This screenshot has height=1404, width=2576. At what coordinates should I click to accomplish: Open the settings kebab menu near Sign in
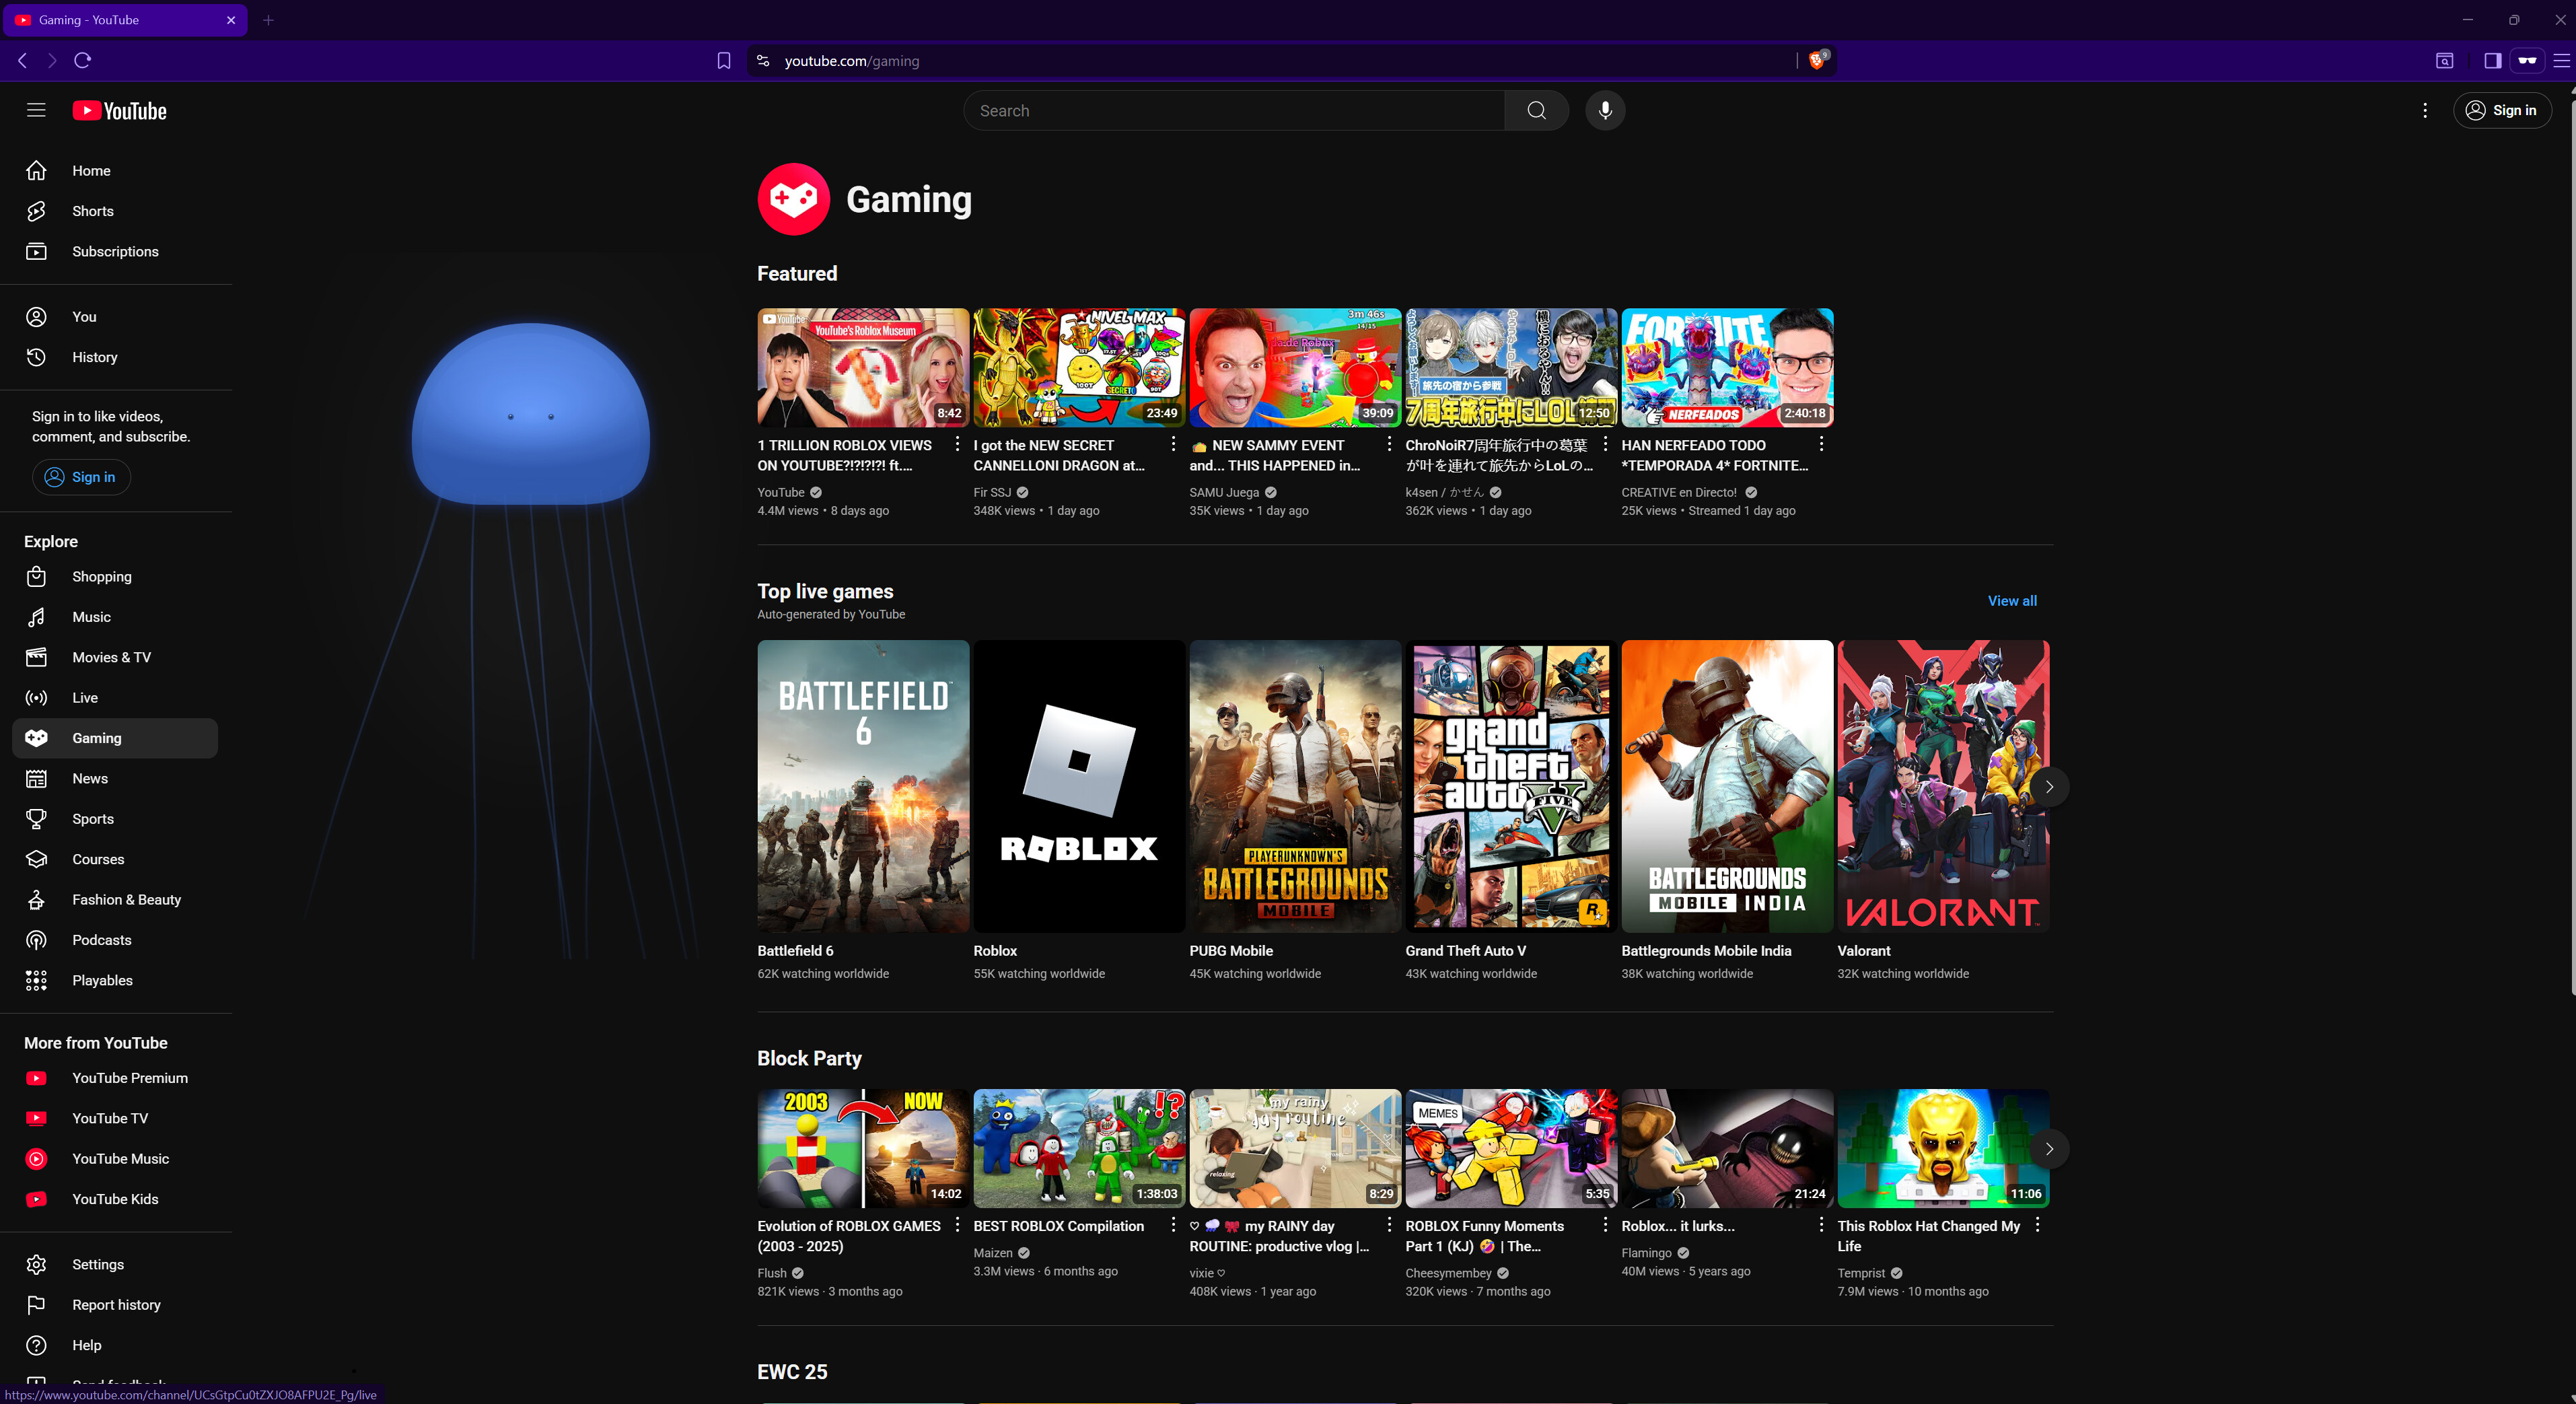[x=2425, y=110]
